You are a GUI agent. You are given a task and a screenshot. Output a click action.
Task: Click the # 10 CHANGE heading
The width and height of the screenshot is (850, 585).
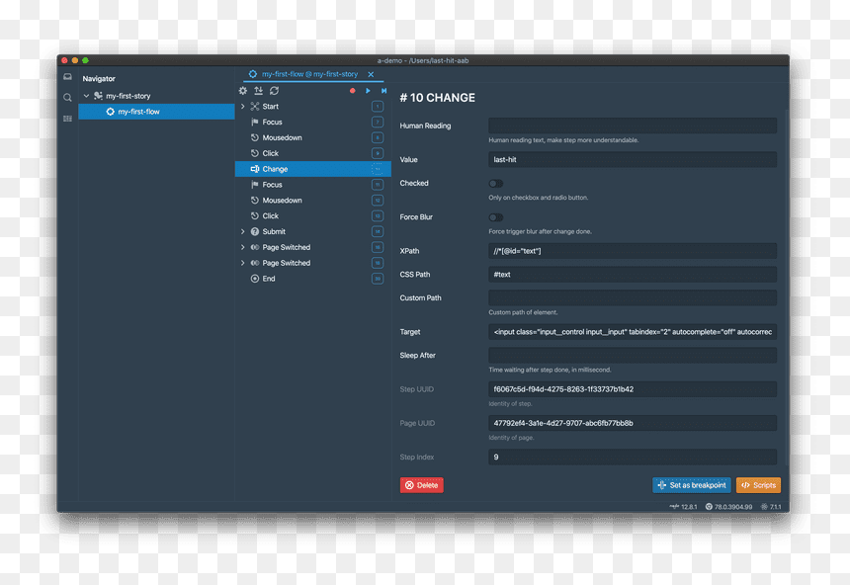pyautogui.click(x=438, y=98)
